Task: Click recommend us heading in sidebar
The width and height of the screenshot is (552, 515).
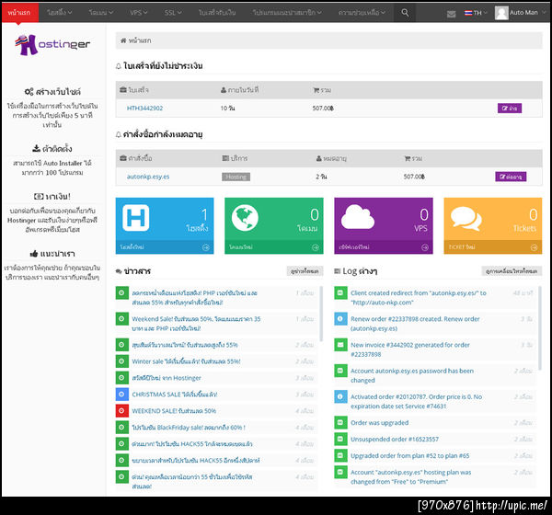Action: point(52,254)
